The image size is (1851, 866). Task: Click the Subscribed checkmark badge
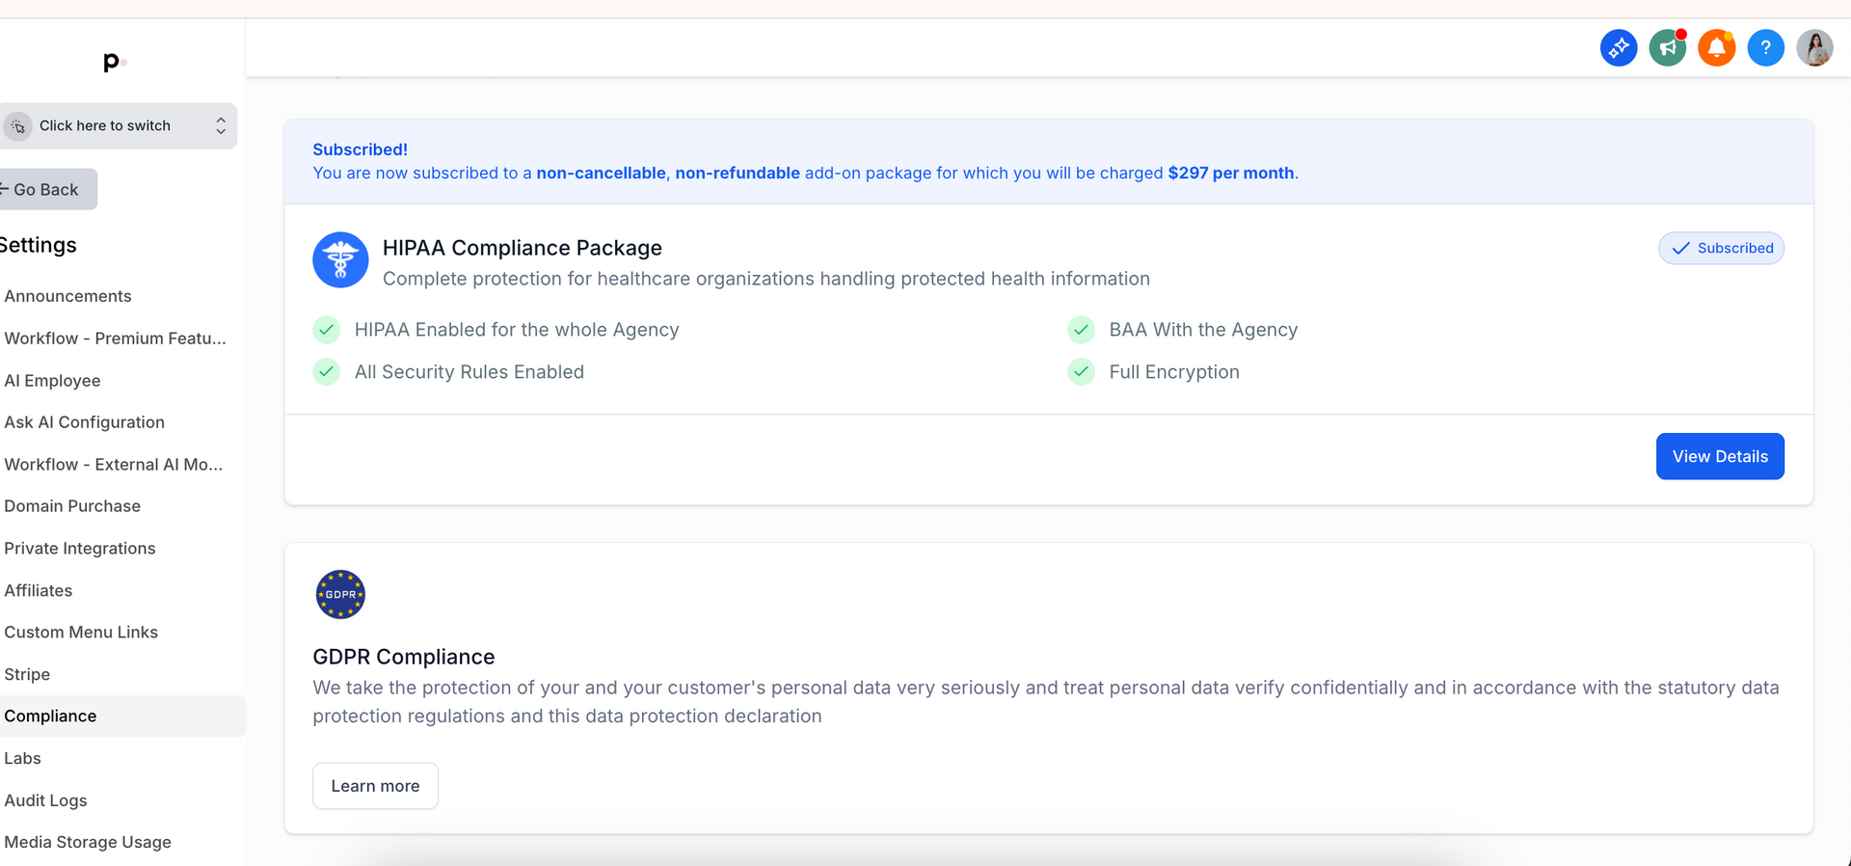(1721, 248)
